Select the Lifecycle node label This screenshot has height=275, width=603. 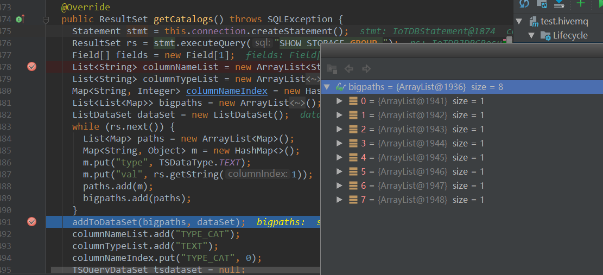coord(570,36)
